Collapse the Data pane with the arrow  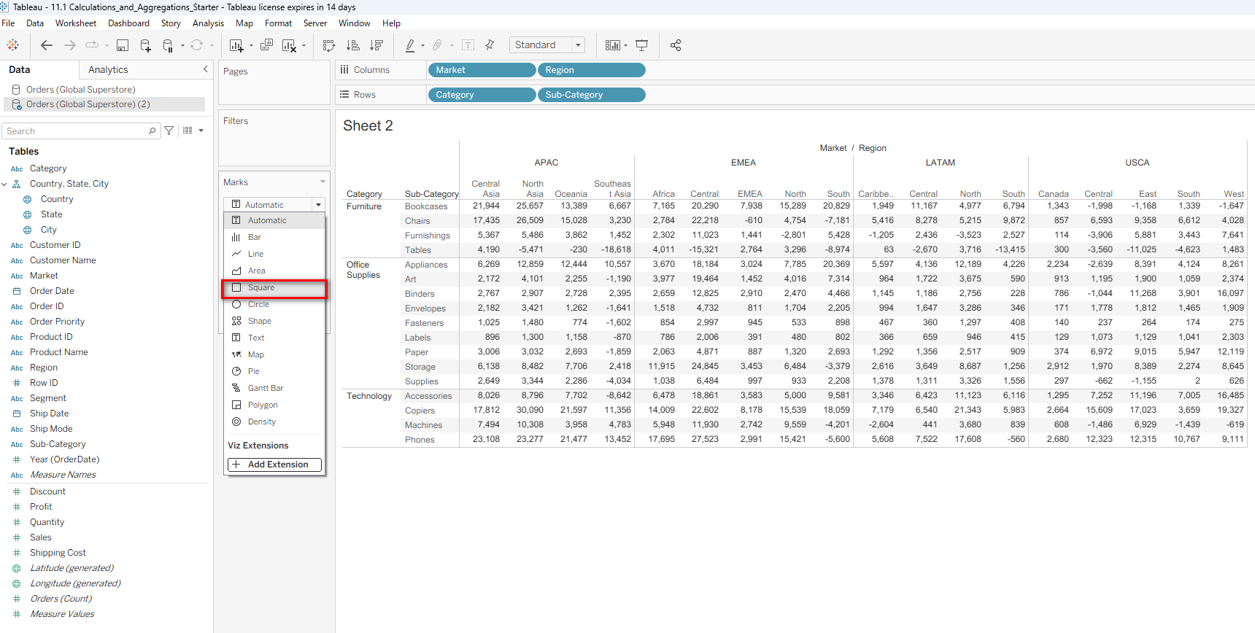click(205, 69)
